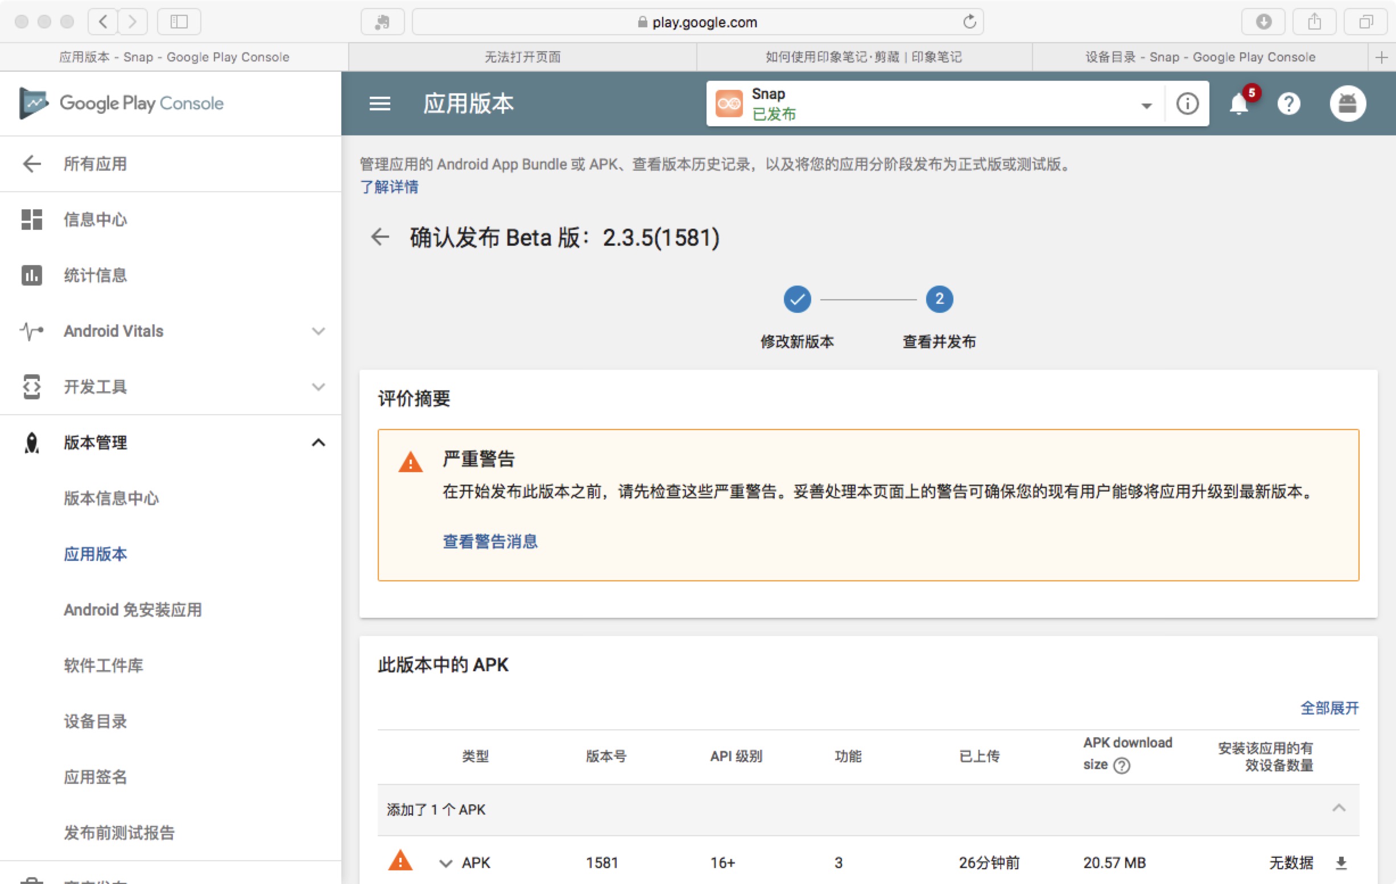Open Safari downloads button
The height and width of the screenshot is (884, 1396).
pos(1264,22)
